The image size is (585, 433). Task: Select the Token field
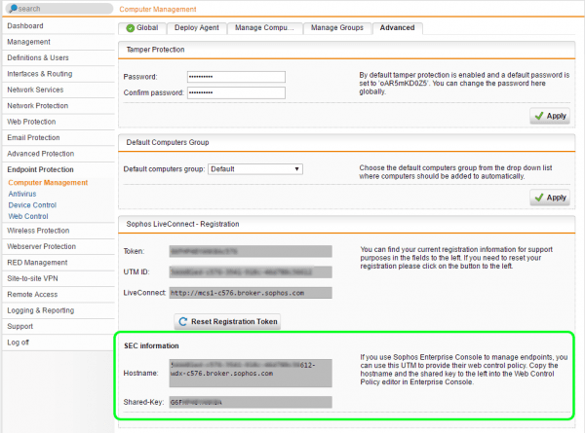point(251,251)
